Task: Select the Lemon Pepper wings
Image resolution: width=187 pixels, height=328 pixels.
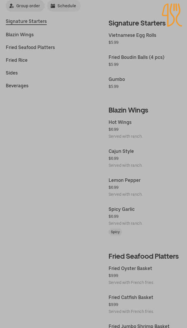Action: tap(125, 180)
